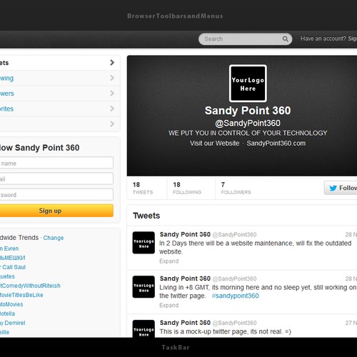This screenshot has height=357, width=357.
Task: Click Change link beside Worldwide Trends
Action: [54, 238]
